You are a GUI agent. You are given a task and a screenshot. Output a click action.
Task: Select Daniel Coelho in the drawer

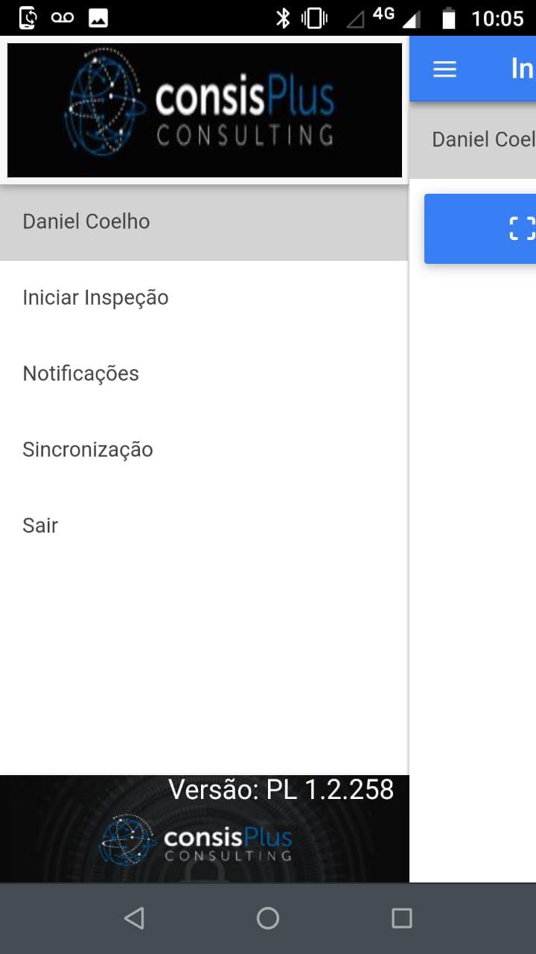tap(86, 222)
